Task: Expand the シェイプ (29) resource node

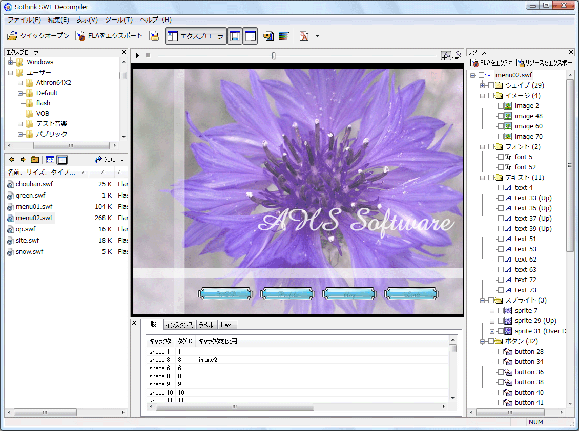Action: pyautogui.click(x=482, y=85)
